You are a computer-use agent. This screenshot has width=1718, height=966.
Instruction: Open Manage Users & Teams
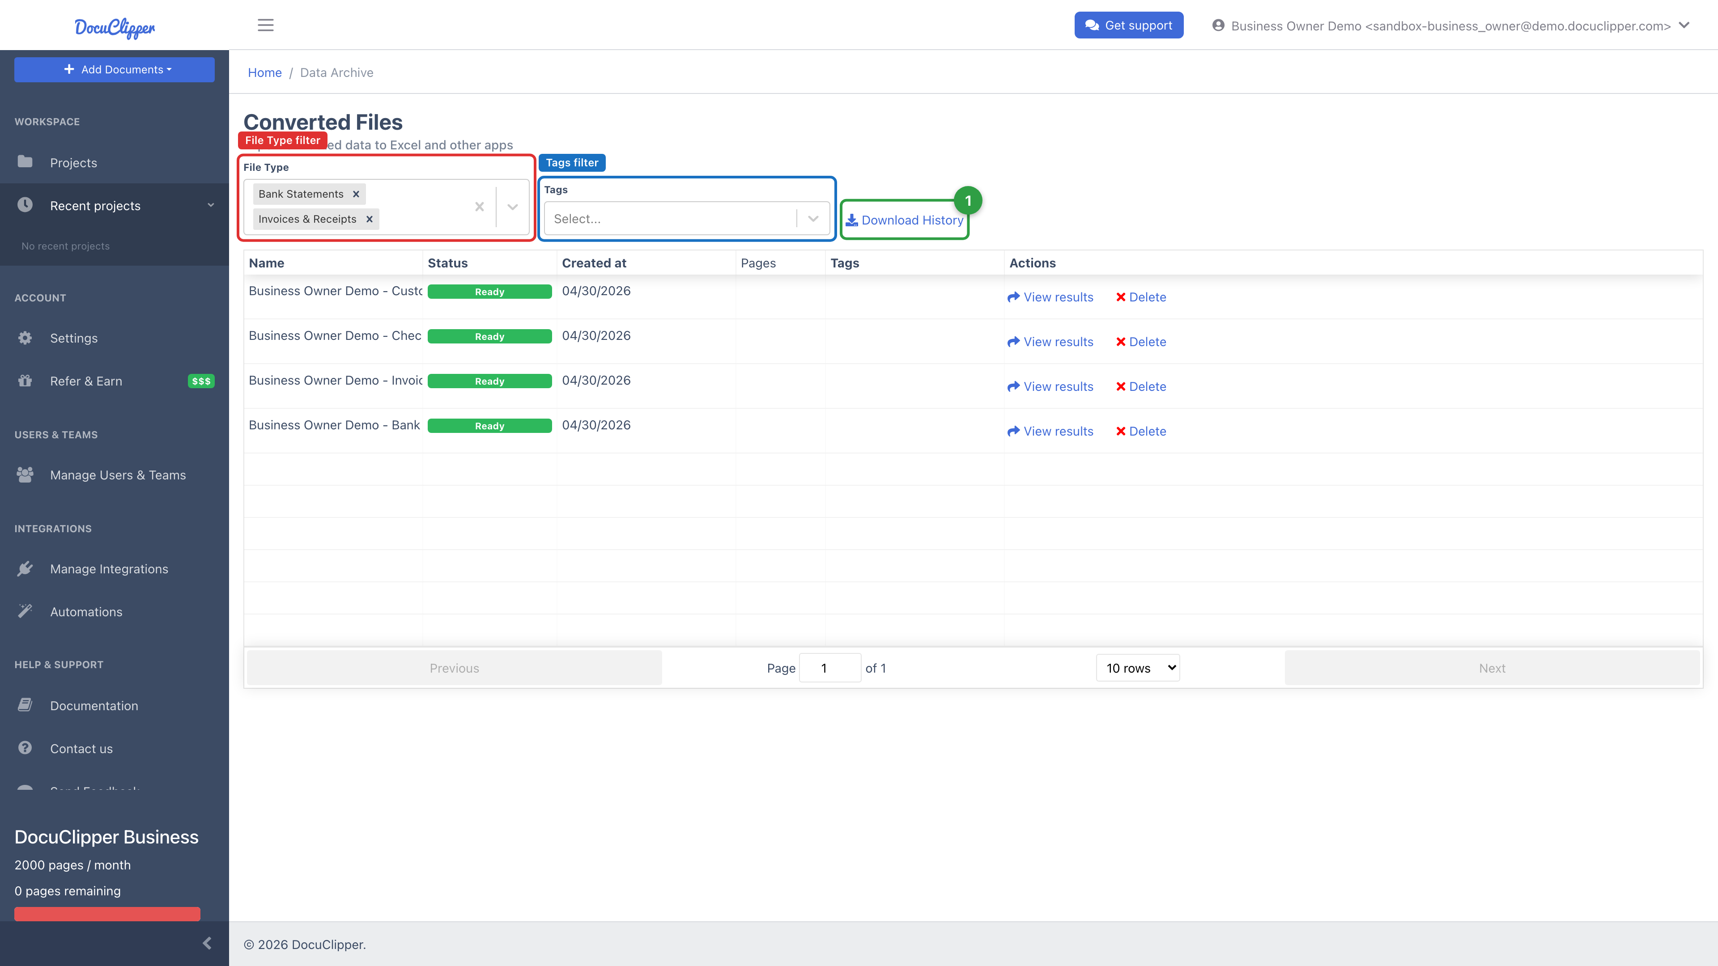point(118,475)
